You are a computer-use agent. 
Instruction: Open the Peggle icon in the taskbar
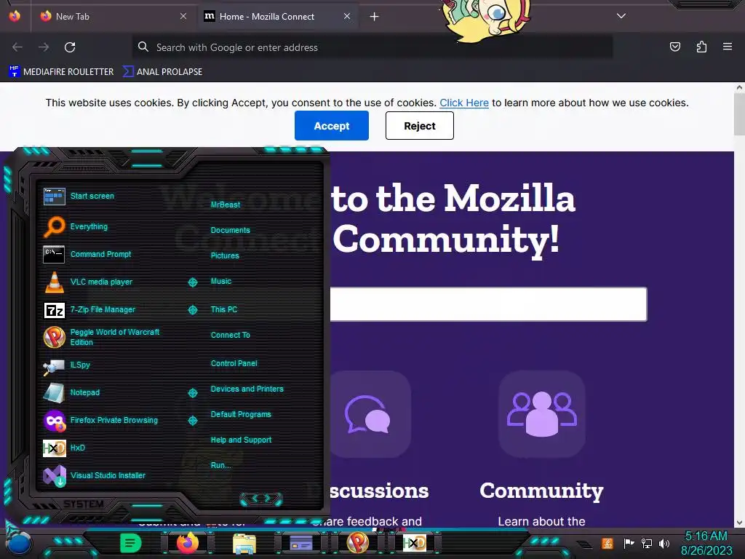click(358, 543)
